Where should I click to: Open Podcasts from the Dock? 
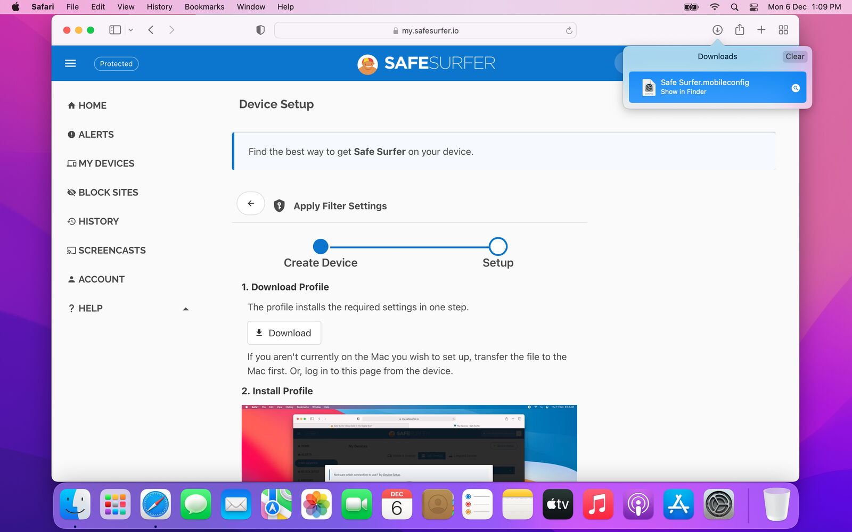638,504
